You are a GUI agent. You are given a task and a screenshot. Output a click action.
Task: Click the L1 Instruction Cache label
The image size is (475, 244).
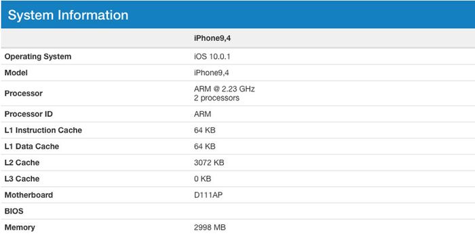click(x=43, y=130)
